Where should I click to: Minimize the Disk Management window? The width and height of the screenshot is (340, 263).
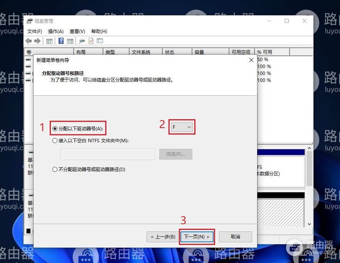(269, 21)
